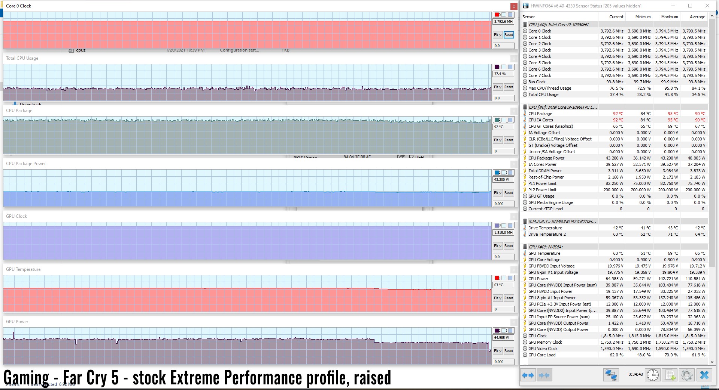Click the Maximum column header
This screenshot has height=390, width=719.
[x=669, y=17]
